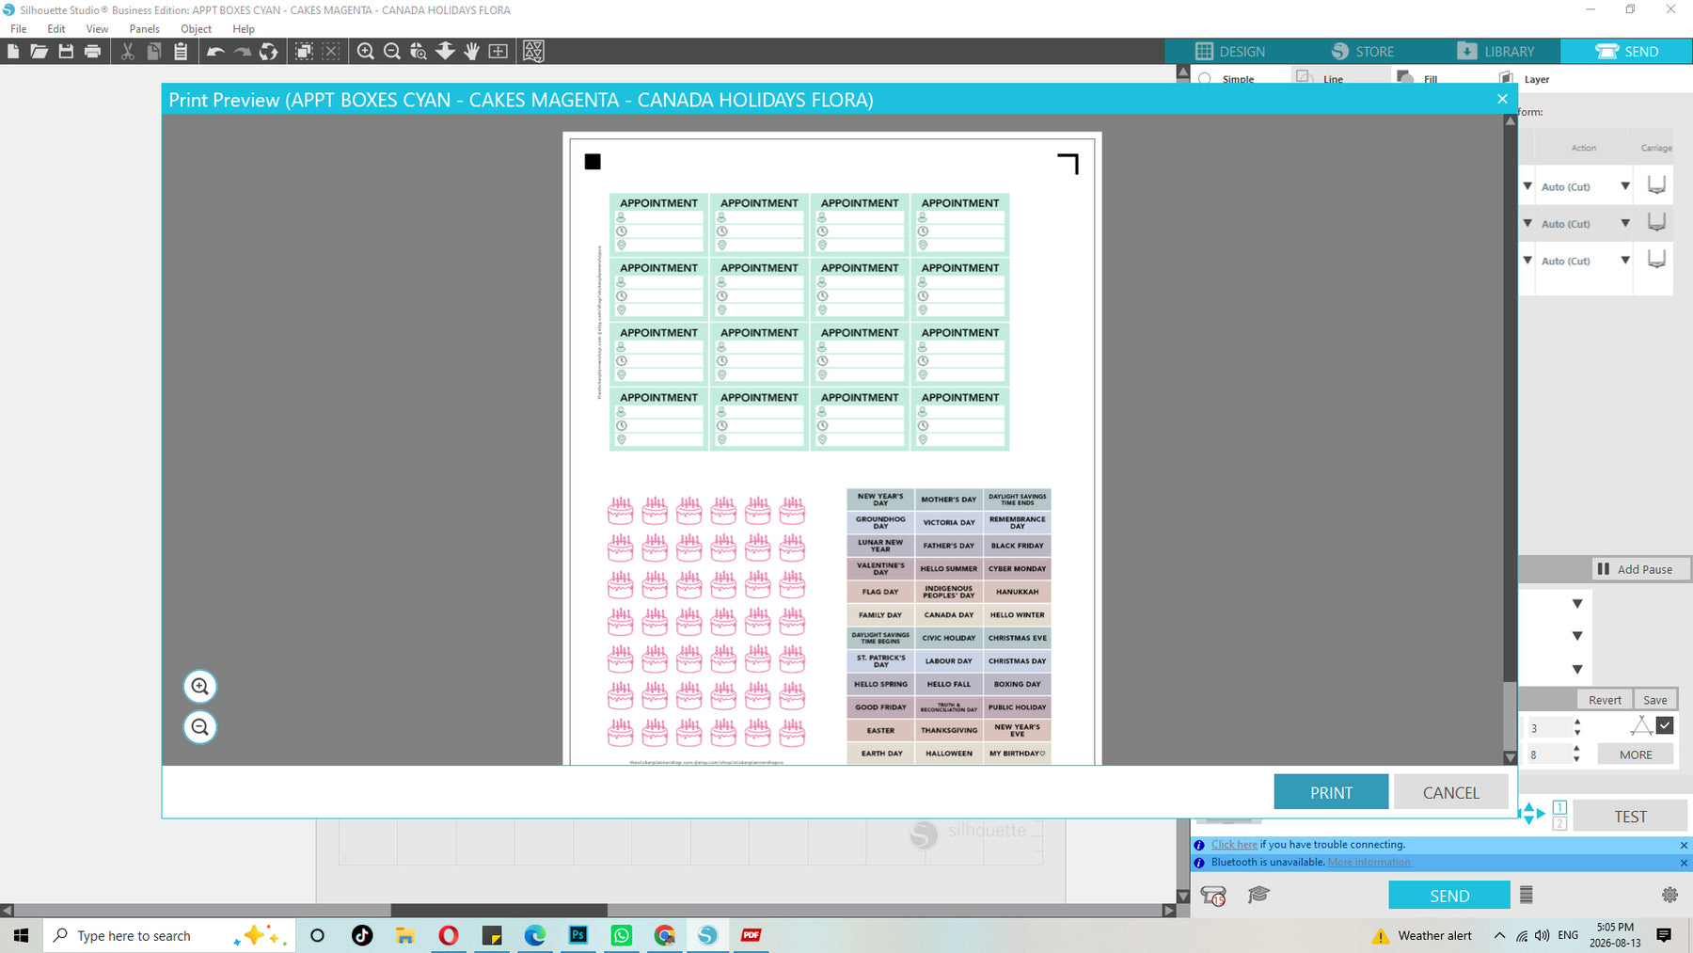This screenshot has height=953, width=1693.
Task: Open the Panels menu
Action: tap(145, 29)
